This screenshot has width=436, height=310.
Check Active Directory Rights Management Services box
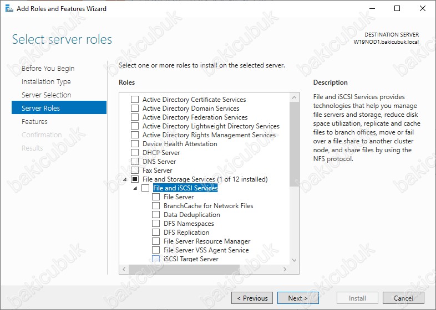click(x=135, y=135)
